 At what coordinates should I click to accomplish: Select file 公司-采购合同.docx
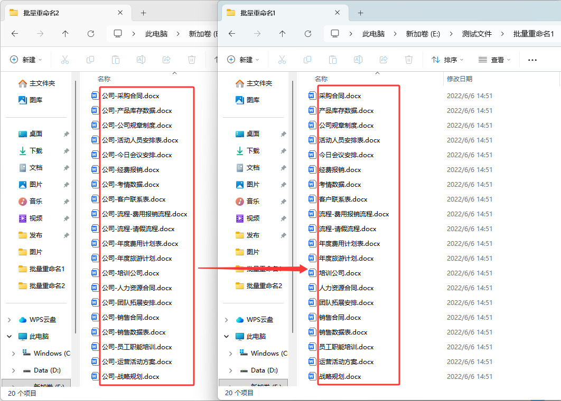click(x=130, y=96)
